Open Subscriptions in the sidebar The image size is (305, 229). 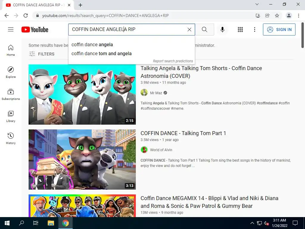11,95
